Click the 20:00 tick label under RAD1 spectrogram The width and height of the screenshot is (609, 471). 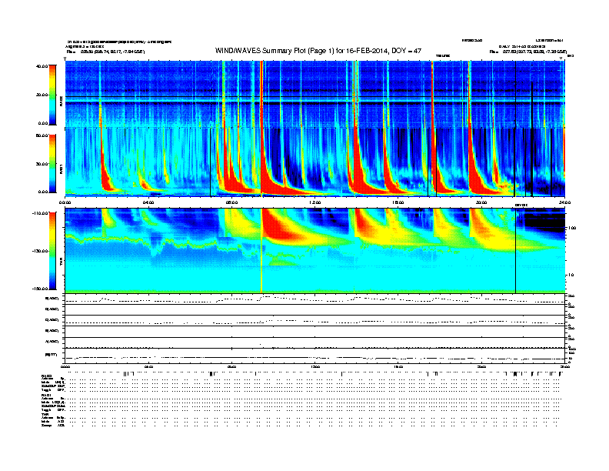coord(481,202)
